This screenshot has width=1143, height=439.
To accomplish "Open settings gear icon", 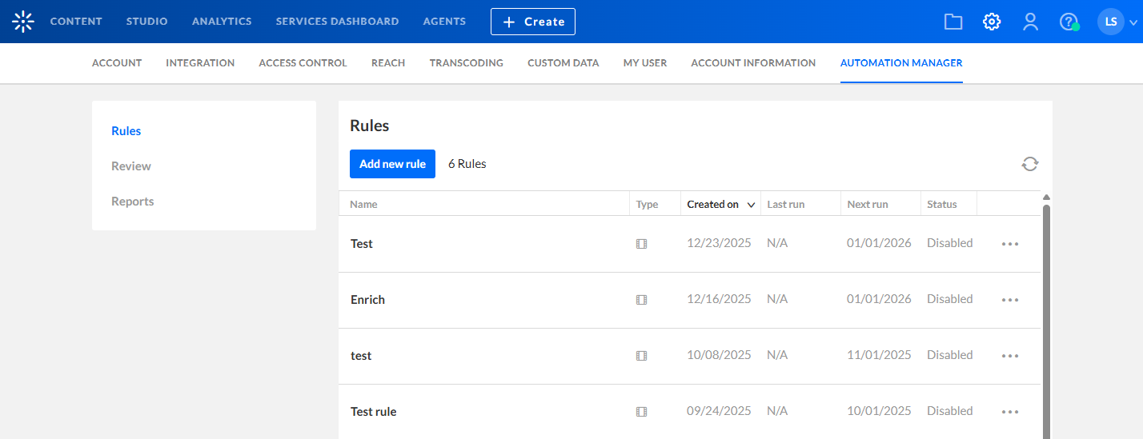I will (x=992, y=22).
